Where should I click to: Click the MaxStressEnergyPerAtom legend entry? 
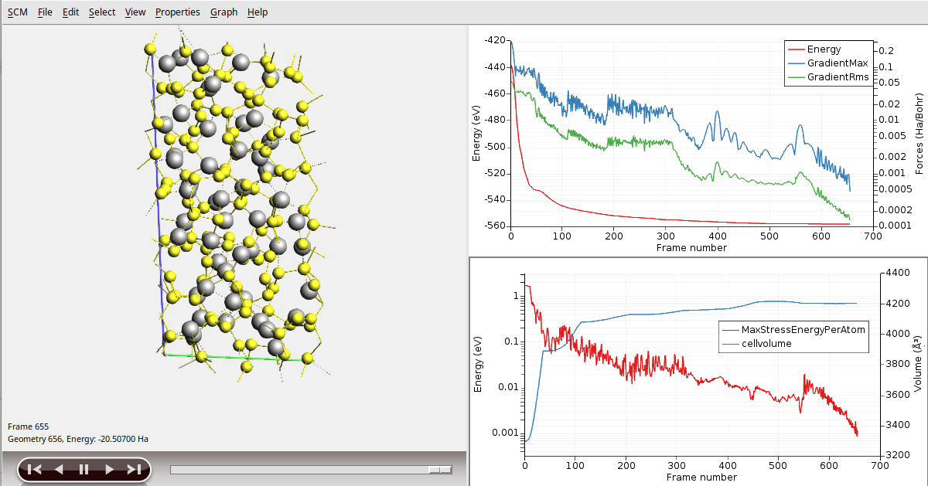coord(803,329)
